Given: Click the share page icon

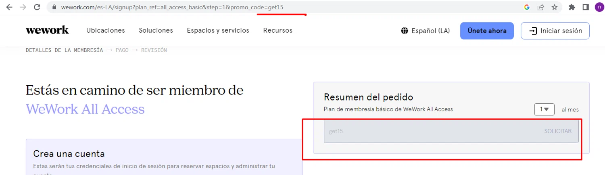Looking at the screenshot, I should coord(540,7).
